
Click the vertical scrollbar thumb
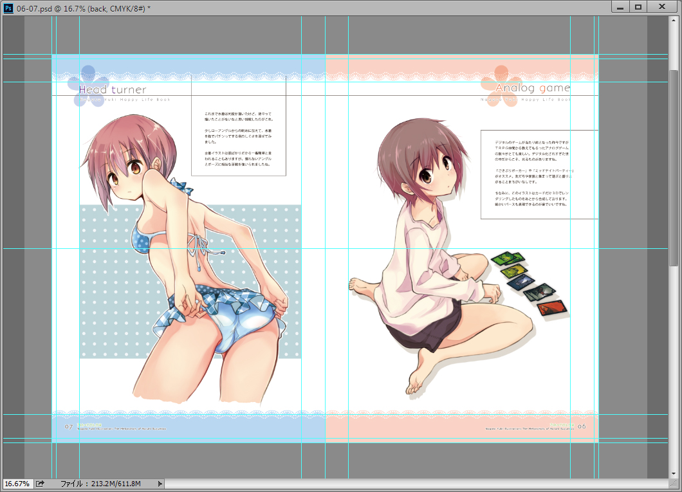673,167
